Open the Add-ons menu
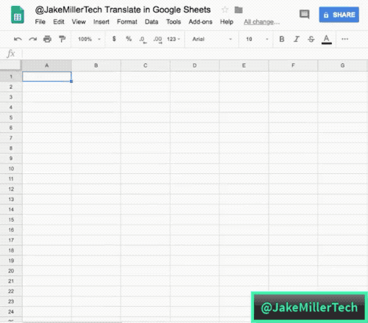Viewport: 368px width, 323px height. click(x=200, y=22)
